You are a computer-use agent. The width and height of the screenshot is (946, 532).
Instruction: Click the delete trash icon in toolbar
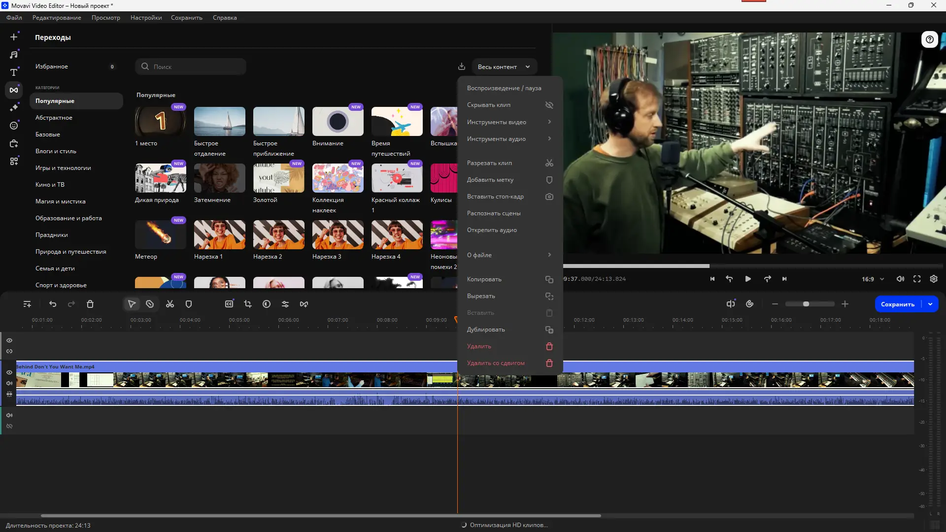click(x=90, y=304)
